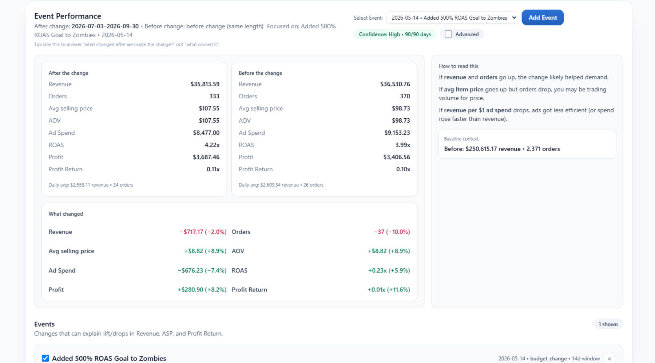The width and height of the screenshot is (655, 363).
Task: Click the Events section heading
Action: coord(44,324)
